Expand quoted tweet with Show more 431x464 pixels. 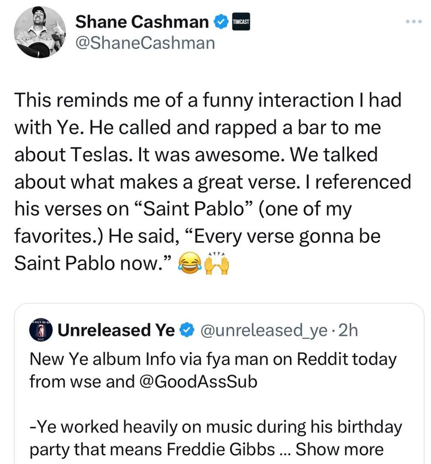(x=339, y=449)
